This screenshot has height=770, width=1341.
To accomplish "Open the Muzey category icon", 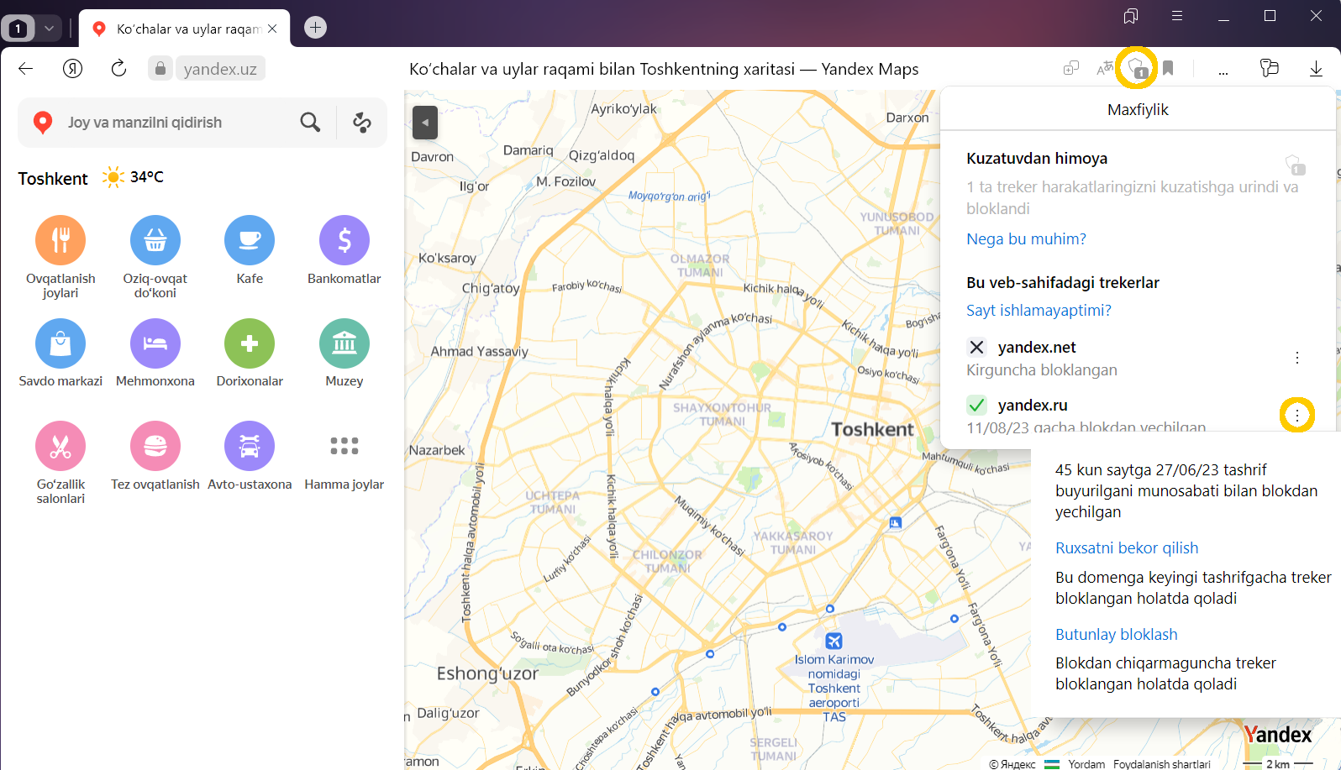I will point(344,343).
